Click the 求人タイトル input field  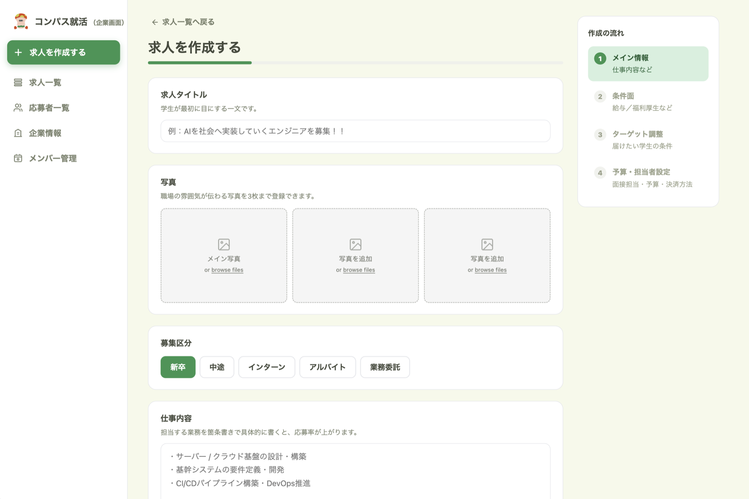click(355, 131)
